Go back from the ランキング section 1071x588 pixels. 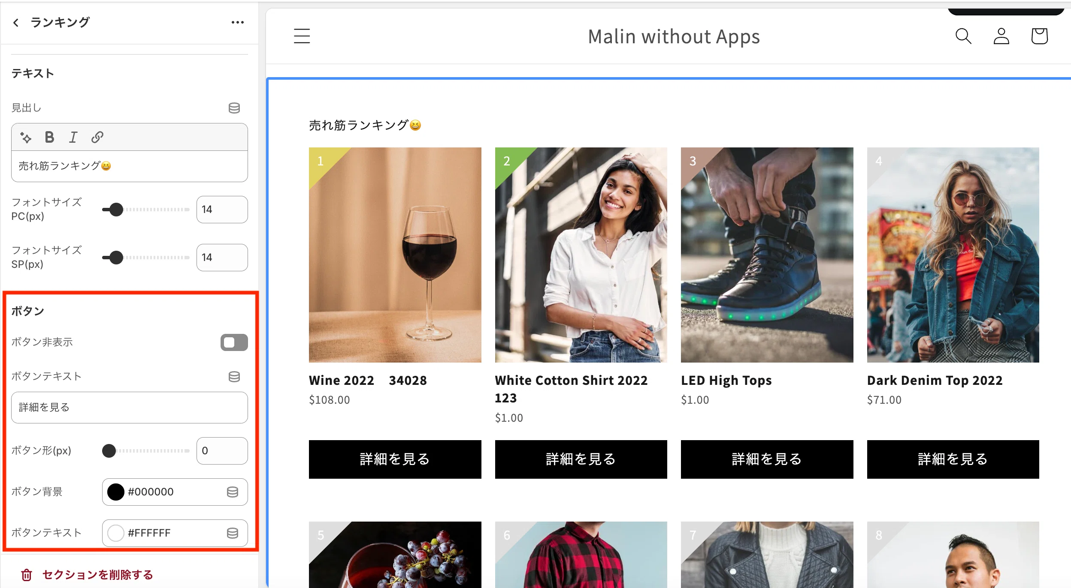click(16, 23)
